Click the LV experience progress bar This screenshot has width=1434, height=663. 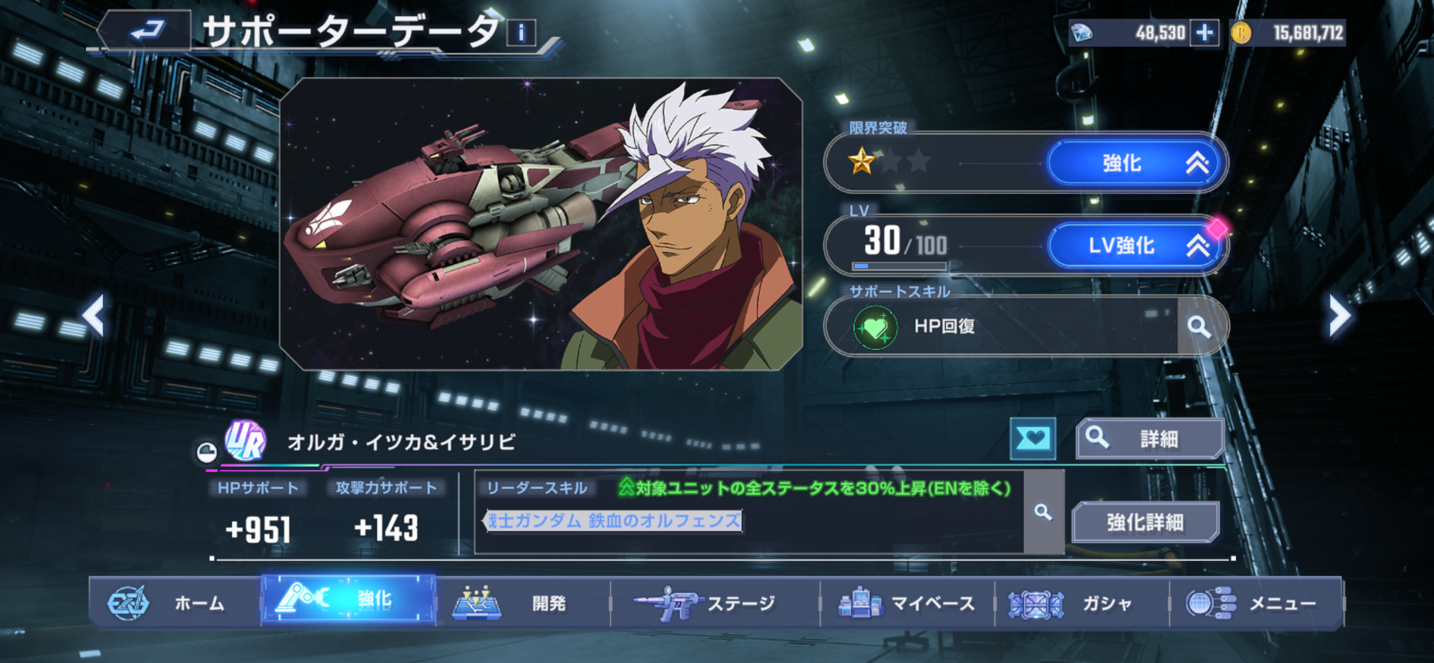[899, 266]
